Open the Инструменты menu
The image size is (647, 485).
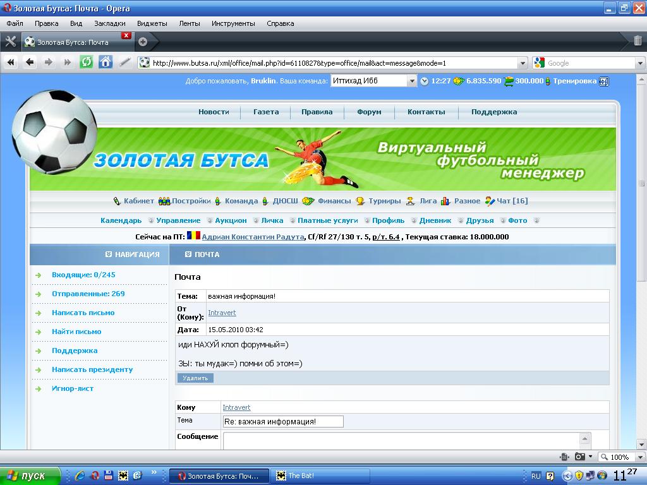(x=233, y=23)
